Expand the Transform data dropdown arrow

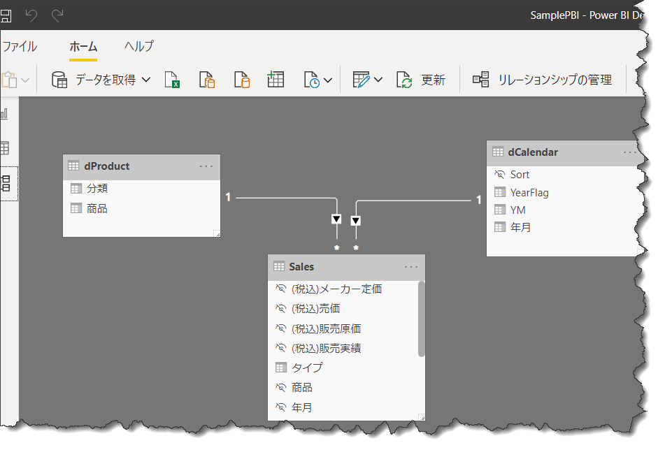coord(378,80)
